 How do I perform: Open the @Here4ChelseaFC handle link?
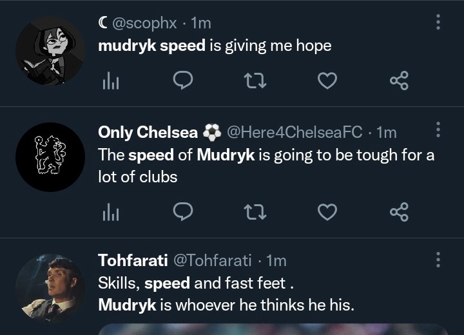295,133
